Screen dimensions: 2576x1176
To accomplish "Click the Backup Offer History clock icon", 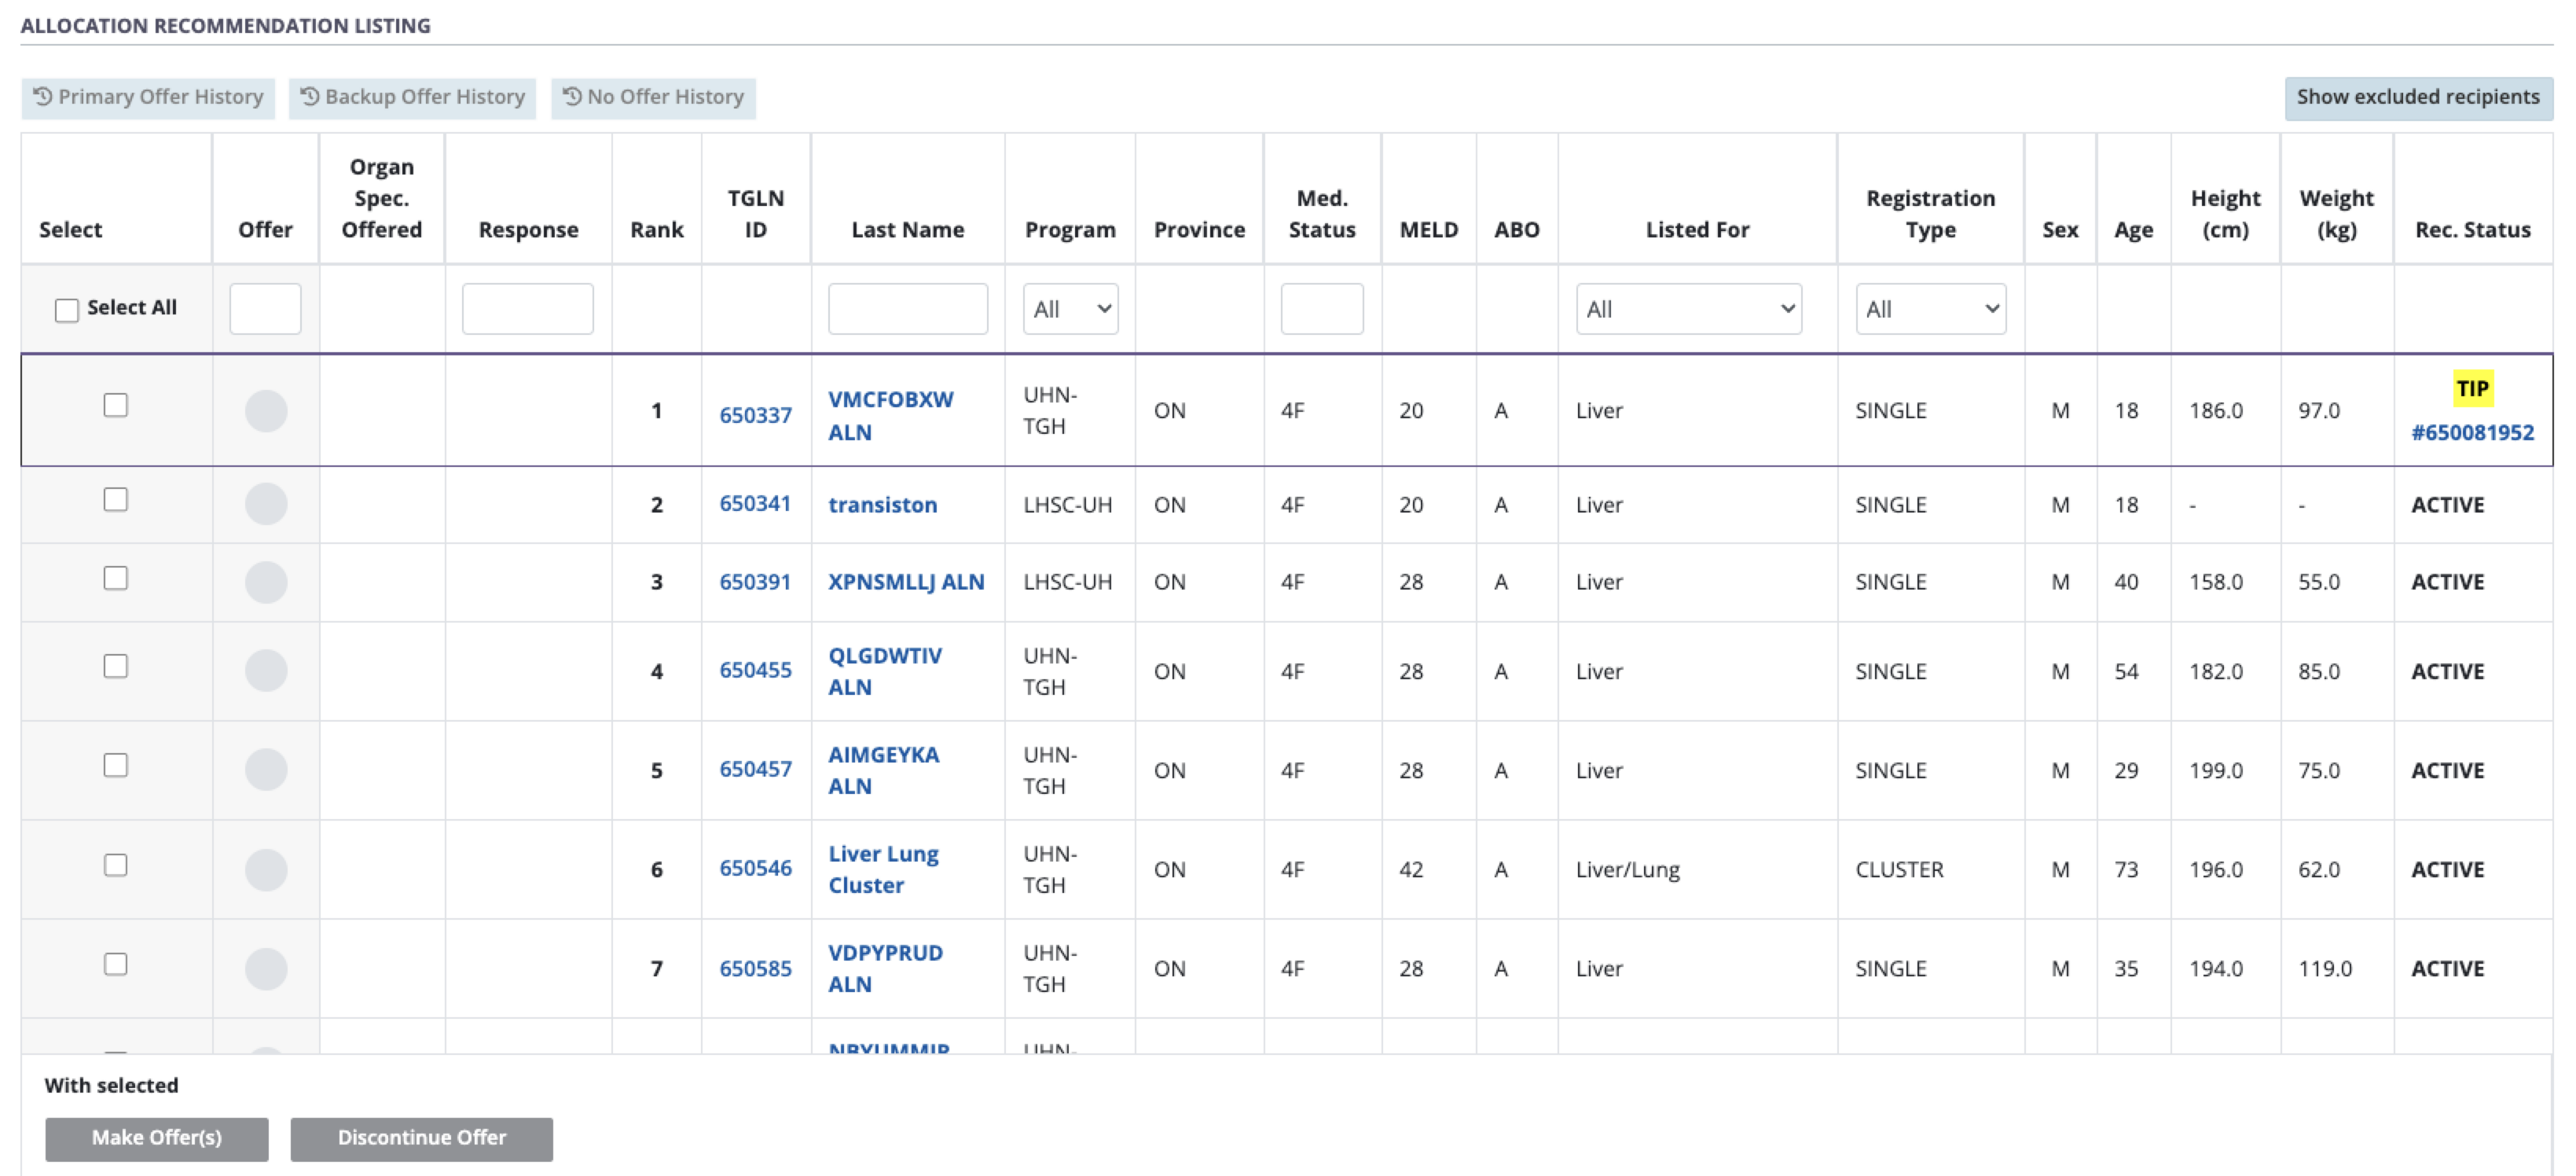I will coord(310,97).
